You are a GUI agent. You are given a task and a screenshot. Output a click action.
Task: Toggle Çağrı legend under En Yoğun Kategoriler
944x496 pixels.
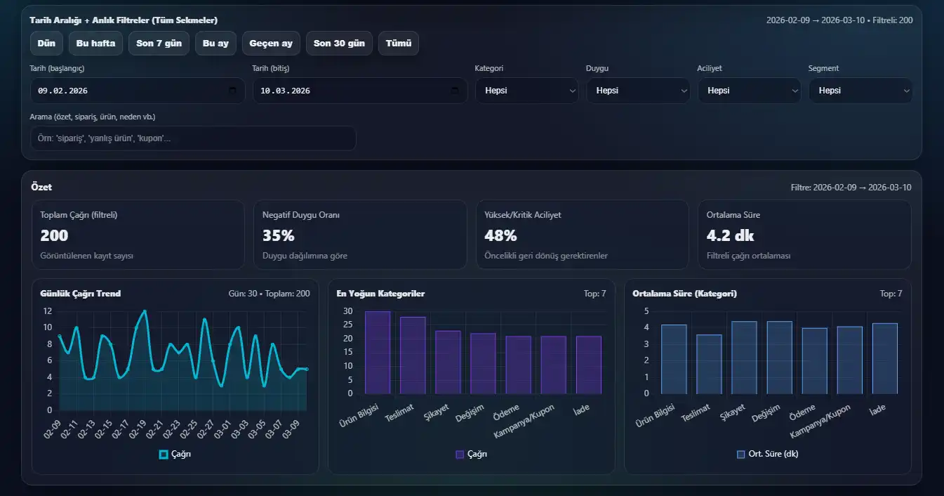[x=471, y=454]
